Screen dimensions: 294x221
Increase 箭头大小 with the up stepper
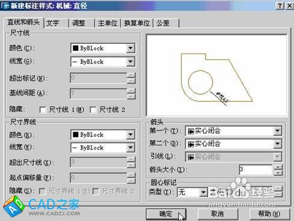278,167
